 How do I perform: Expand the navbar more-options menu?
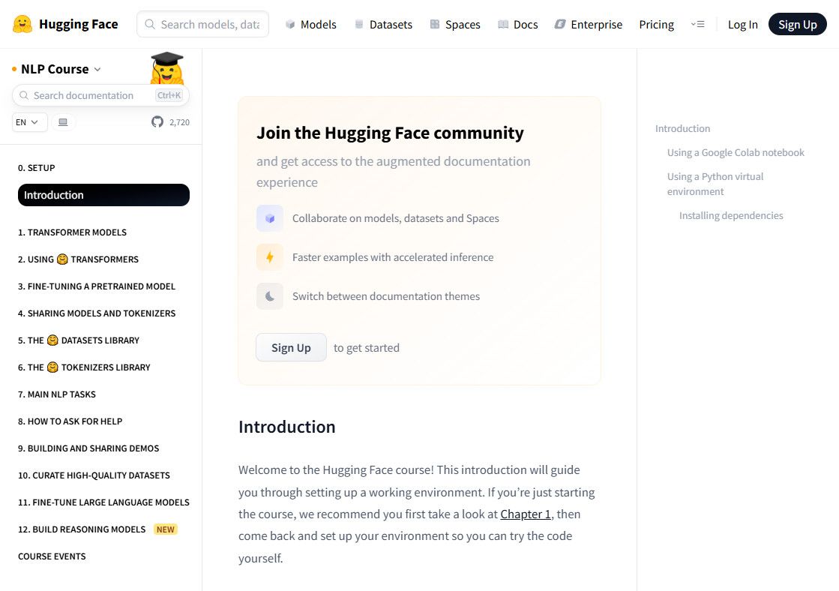(x=697, y=25)
